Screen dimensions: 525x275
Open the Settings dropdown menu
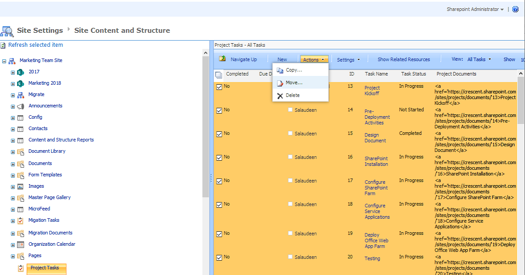point(348,59)
